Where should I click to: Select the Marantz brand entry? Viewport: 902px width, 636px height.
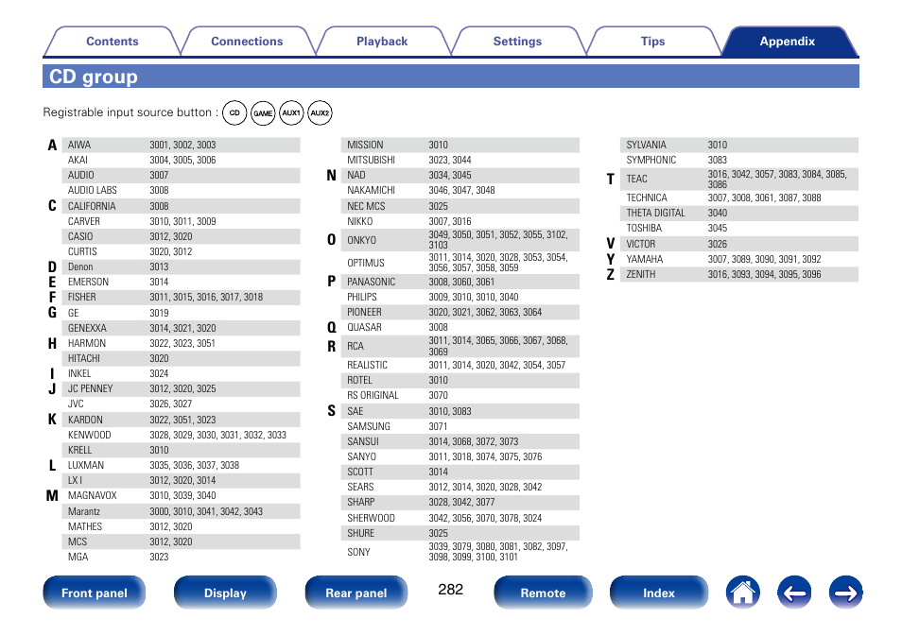tap(84, 512)
